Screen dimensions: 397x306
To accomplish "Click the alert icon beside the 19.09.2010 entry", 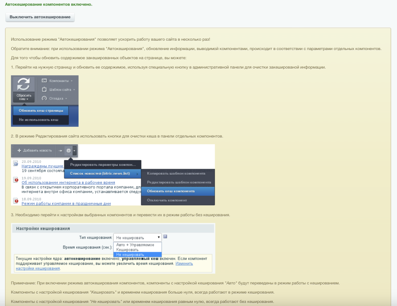I will tap(16, 180).
